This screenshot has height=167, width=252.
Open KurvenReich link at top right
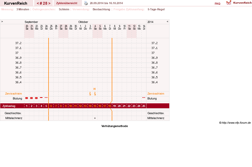tap(242, 3)
